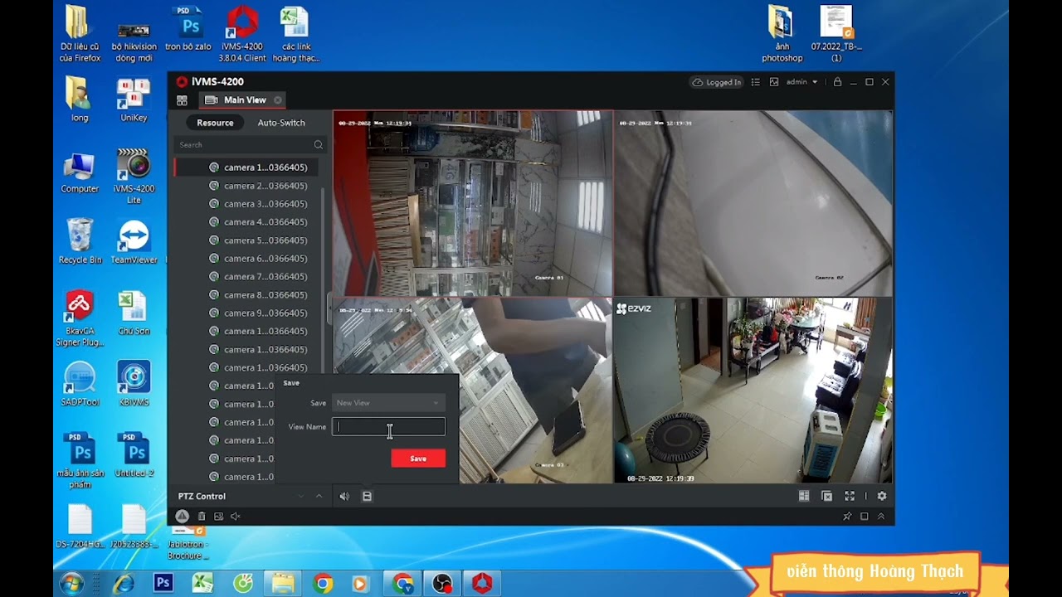Open the Windows Start menu

coord(72,583)
